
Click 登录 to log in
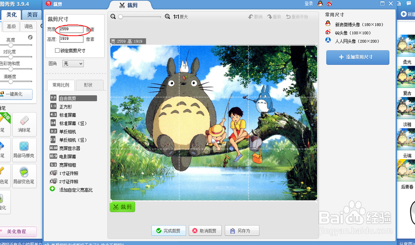pos(309,4)
